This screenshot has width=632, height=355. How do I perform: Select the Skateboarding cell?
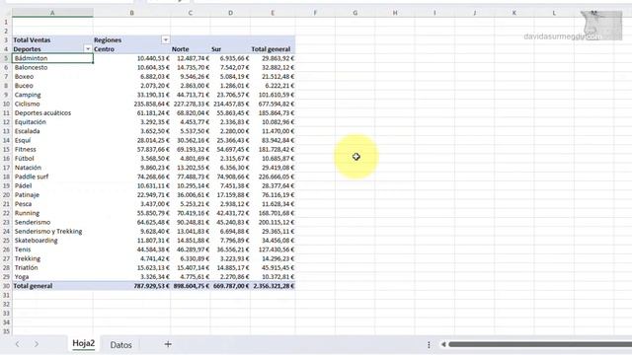(52, 241)
